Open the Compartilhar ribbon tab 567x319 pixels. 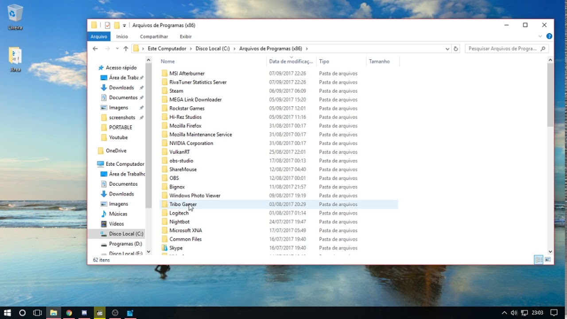point(154,36)
